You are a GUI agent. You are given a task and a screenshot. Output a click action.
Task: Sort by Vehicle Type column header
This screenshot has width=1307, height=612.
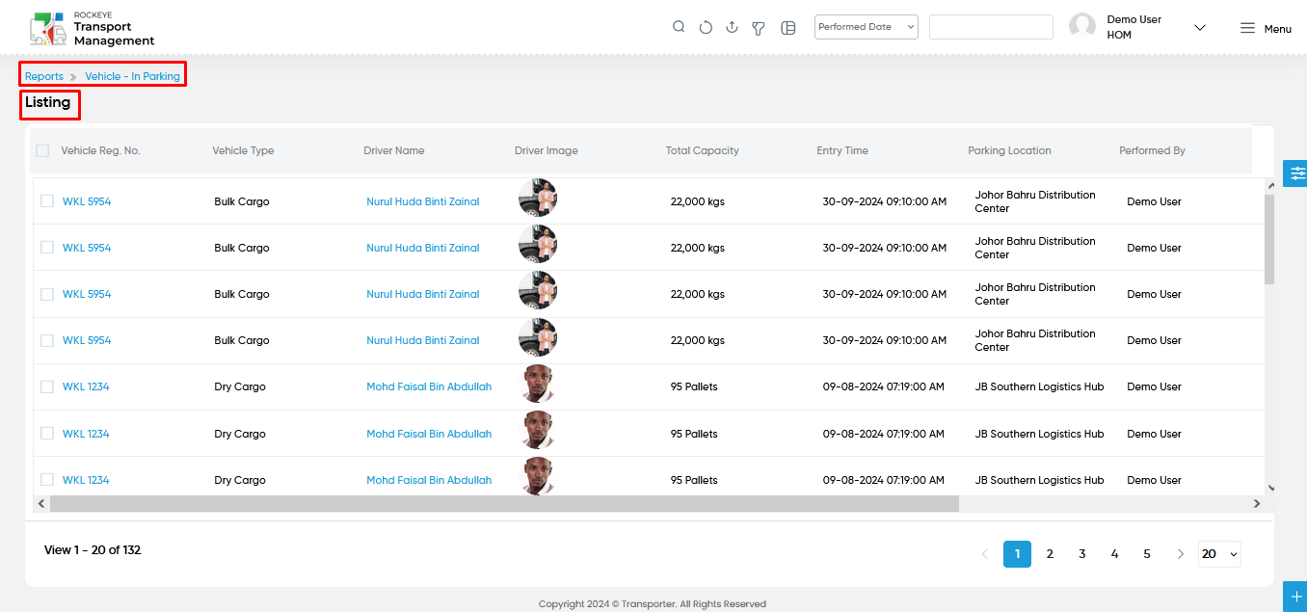point(243,150)
